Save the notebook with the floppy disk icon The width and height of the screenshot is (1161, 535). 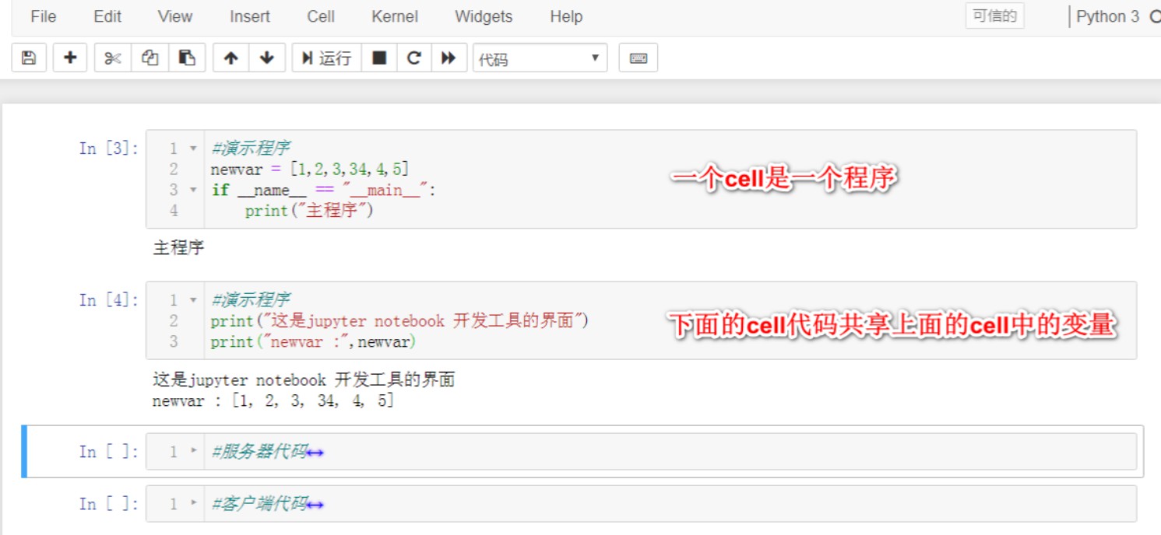pos(29,58)
